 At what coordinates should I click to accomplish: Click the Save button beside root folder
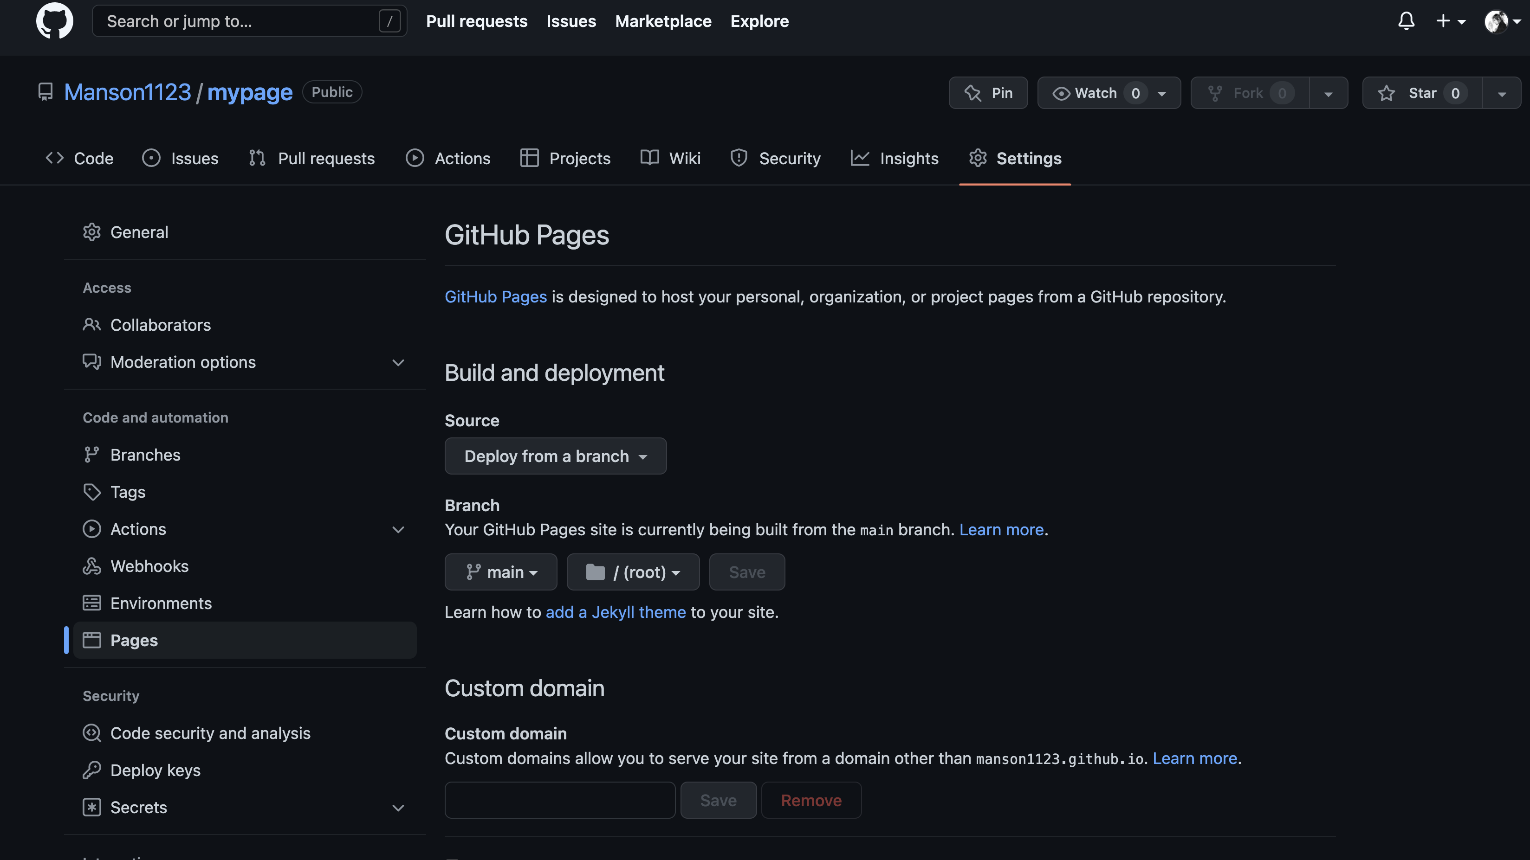tap(746, 571)
